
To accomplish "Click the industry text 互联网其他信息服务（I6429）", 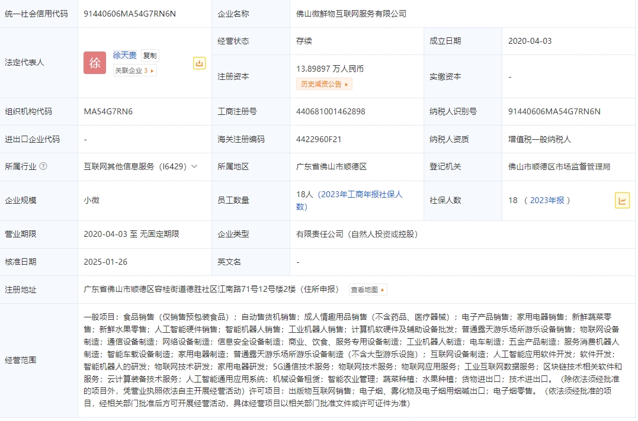I will pos(136,166).
